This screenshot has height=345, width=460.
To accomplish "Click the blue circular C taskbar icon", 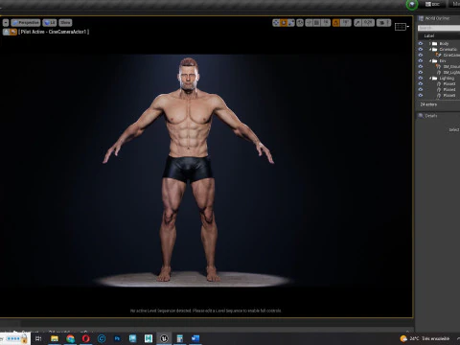I will pos(102,338).
